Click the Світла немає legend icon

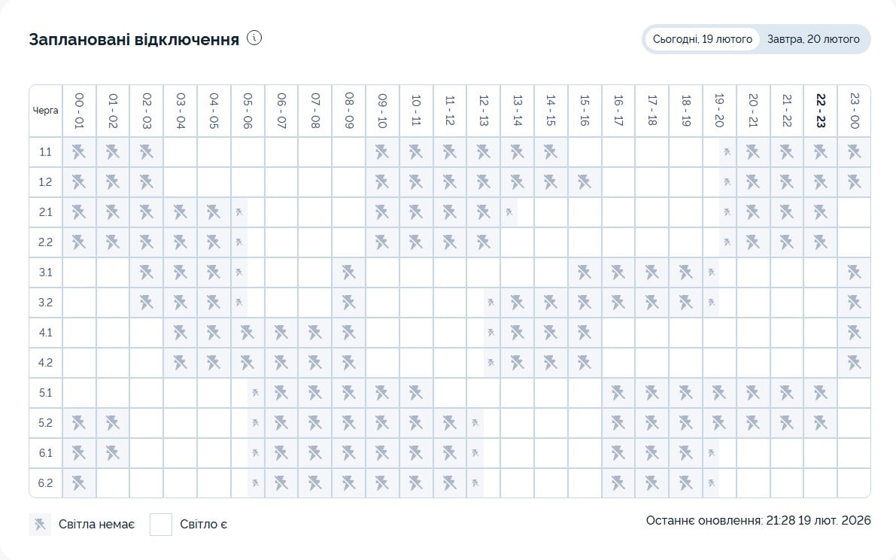pos(40,524)
